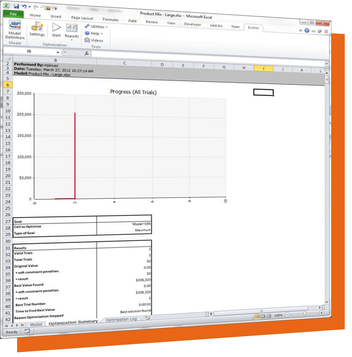This screenshot has width=352, height=357.
Task: Insert a new worksheet tab
Action: click(x=147, y=318)
